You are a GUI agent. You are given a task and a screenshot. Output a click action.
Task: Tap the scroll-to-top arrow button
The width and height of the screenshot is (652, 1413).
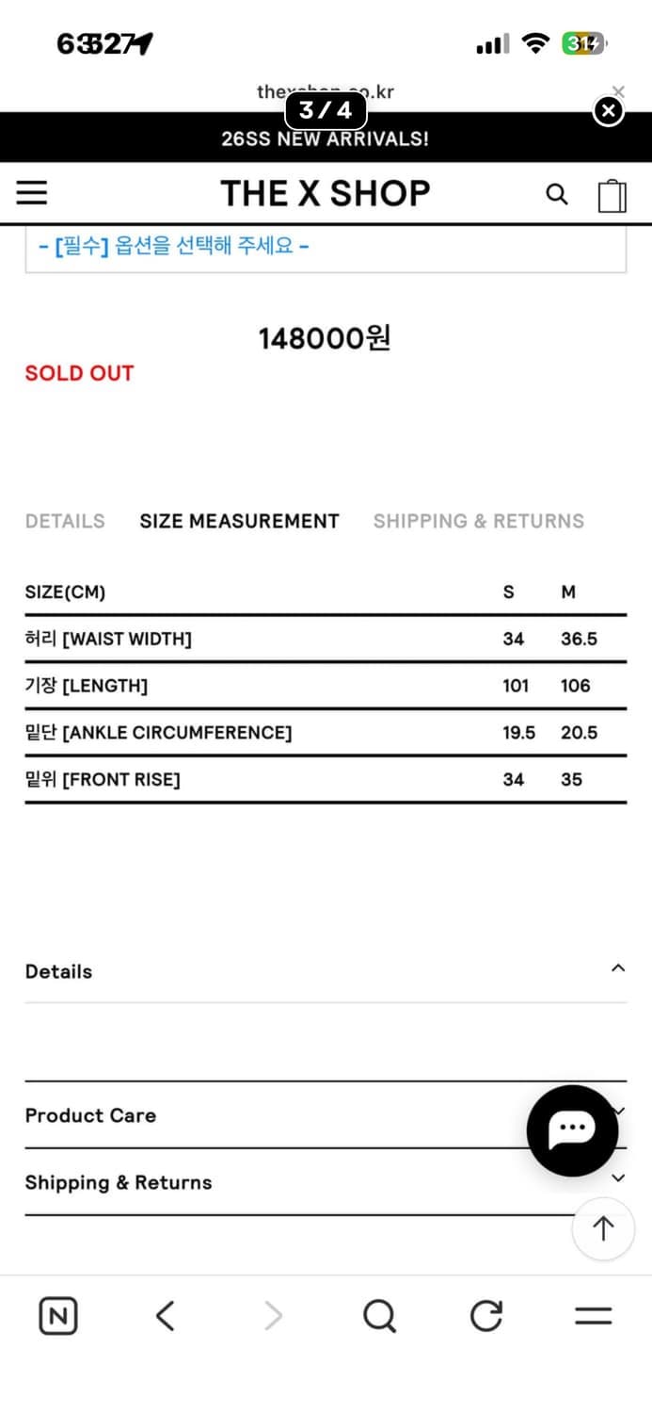point(603,1228)
